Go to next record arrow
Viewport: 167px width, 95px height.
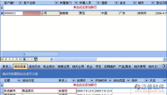pos(13,59)
